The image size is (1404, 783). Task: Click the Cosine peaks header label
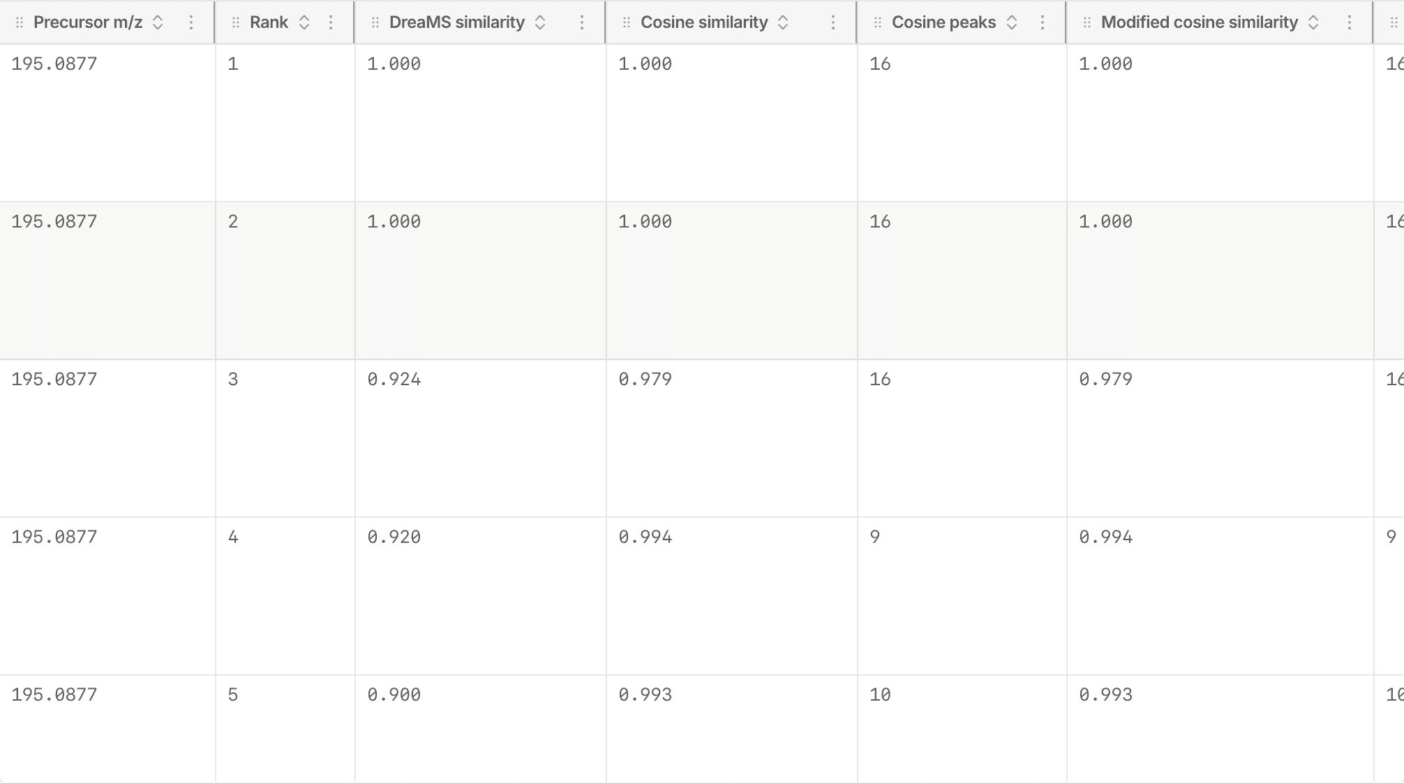click(x=943, y=22)
